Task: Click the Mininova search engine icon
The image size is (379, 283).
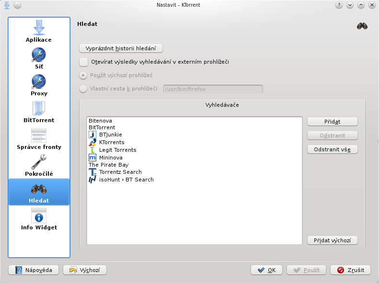Action: pos(92,158)
